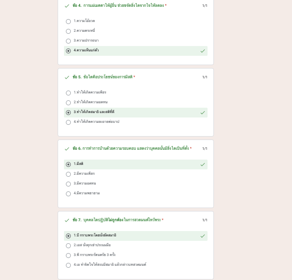Select option 2.มีความเพียร in question 6
The height and width of the screenshot is (280, 292).
pyautogui.click(x=68, y=174)
